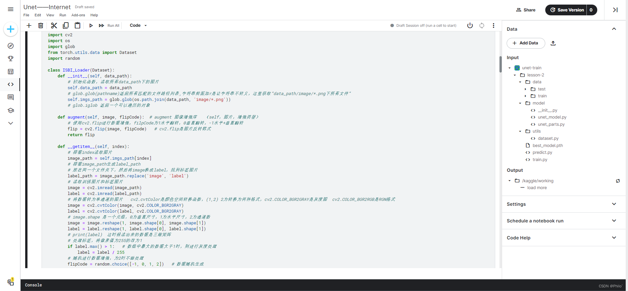Click the upload data icon
Viewport: 628px width, 291px height.
[553, 43]
